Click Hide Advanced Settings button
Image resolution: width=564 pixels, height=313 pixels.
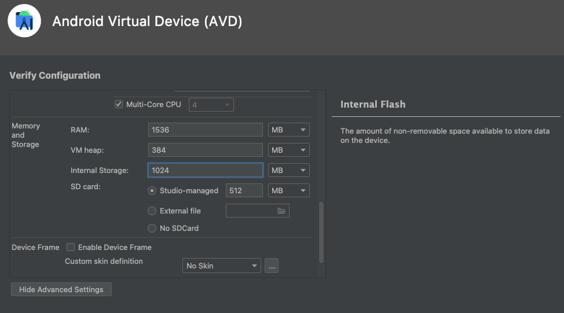[61, 290]
